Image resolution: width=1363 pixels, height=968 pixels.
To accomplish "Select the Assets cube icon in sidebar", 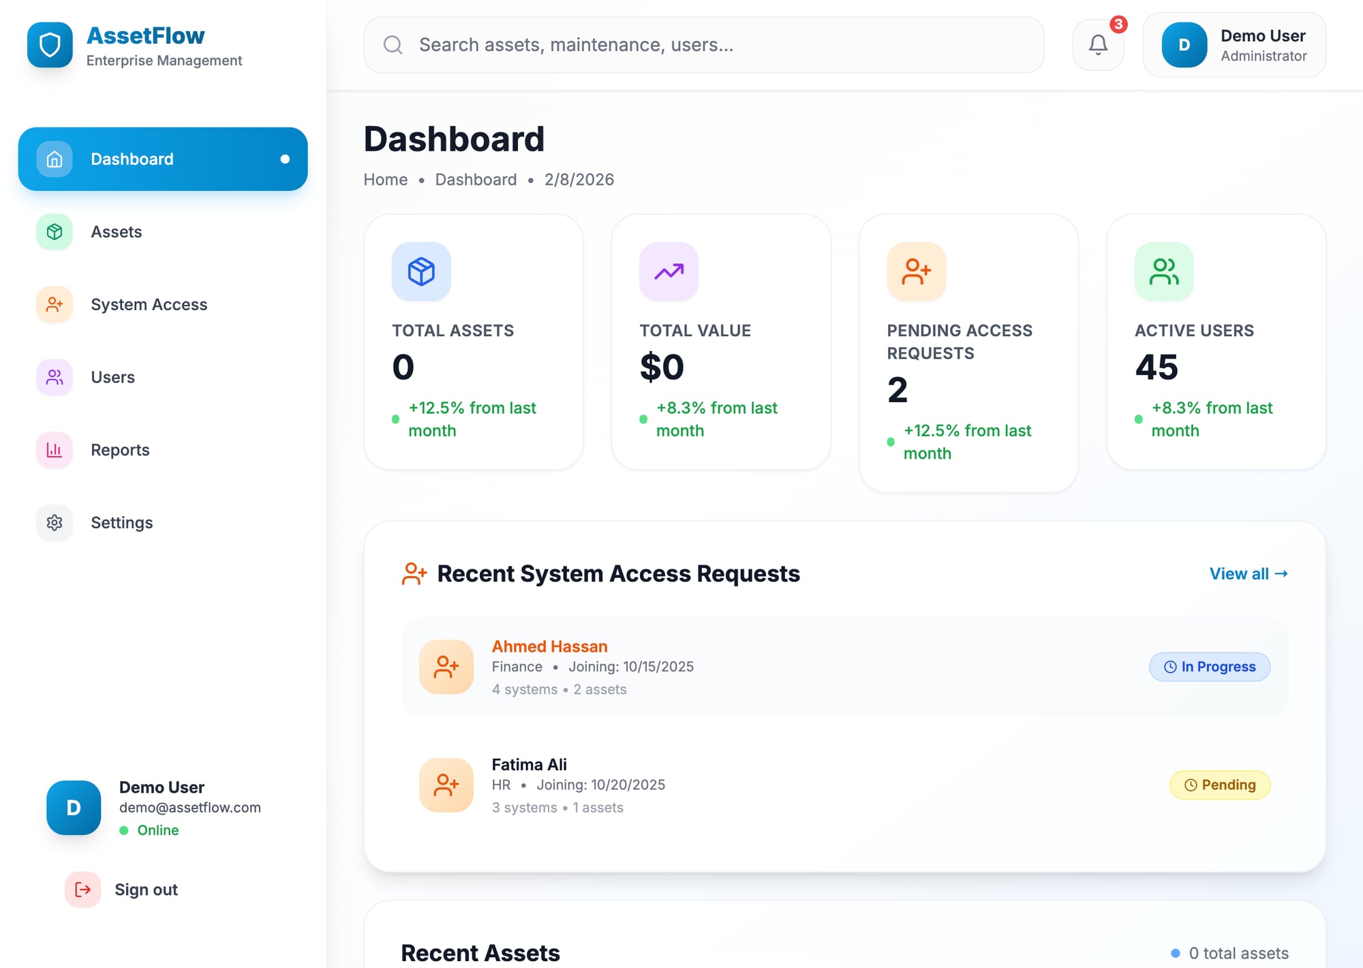I will coord(54,232).
